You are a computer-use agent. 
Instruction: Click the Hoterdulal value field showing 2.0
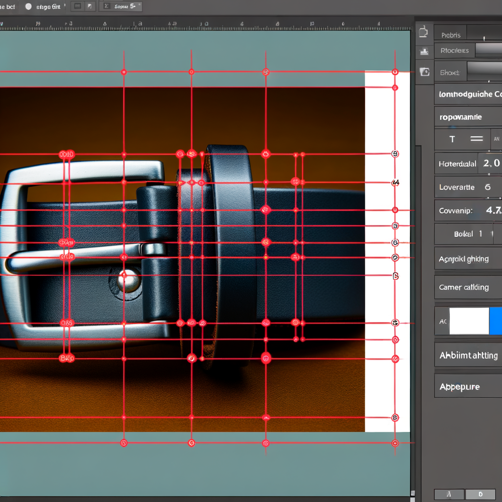point(491,163)
